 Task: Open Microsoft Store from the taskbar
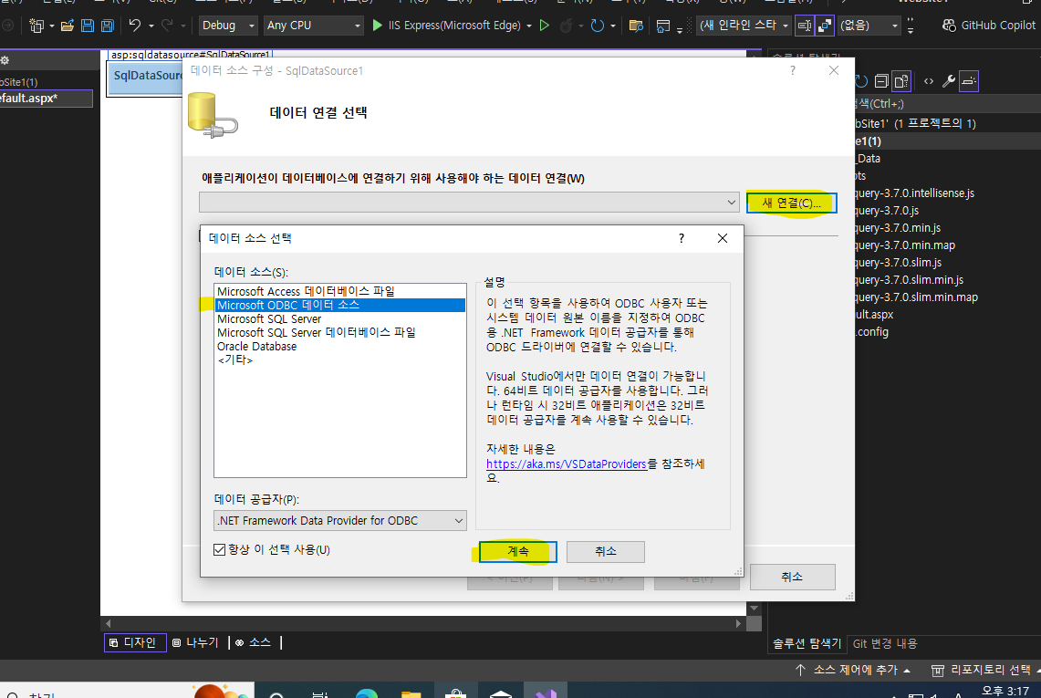455,693
